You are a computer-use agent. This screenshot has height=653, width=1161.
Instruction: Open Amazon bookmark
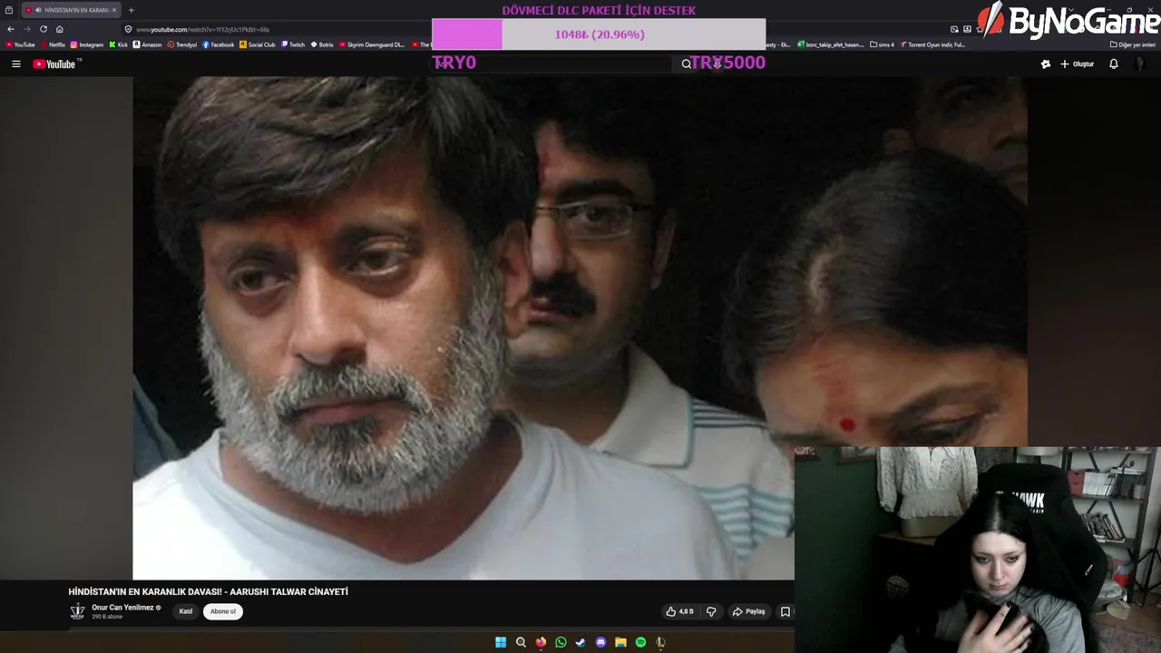147,44
